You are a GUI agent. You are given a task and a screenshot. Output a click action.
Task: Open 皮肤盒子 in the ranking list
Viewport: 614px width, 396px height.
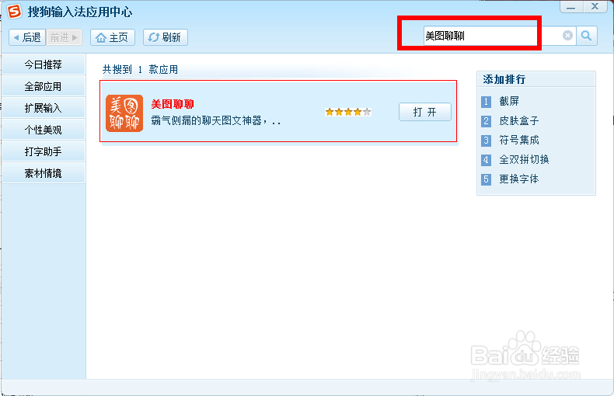(519, 121)
